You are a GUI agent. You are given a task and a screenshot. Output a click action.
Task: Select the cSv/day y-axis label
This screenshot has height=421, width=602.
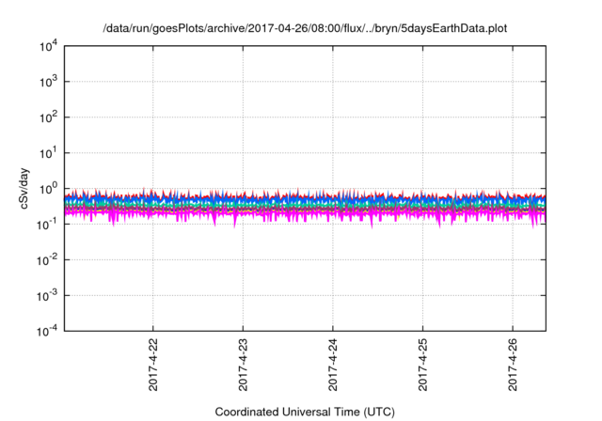24,188
